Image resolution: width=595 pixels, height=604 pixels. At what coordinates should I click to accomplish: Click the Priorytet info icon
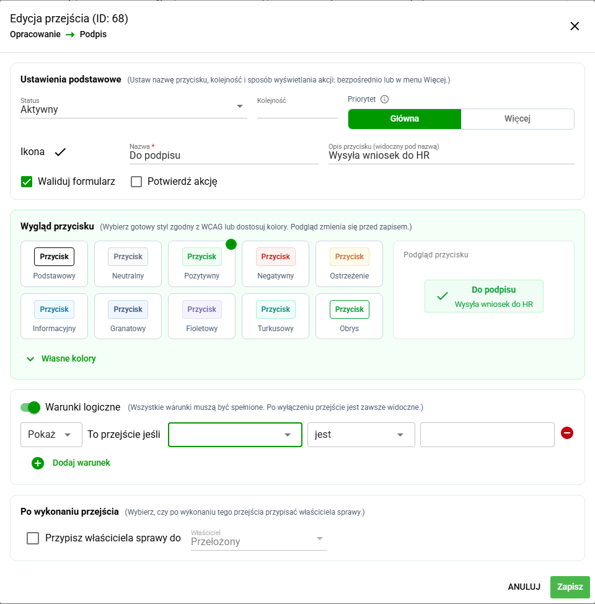[x=384, y=99]
